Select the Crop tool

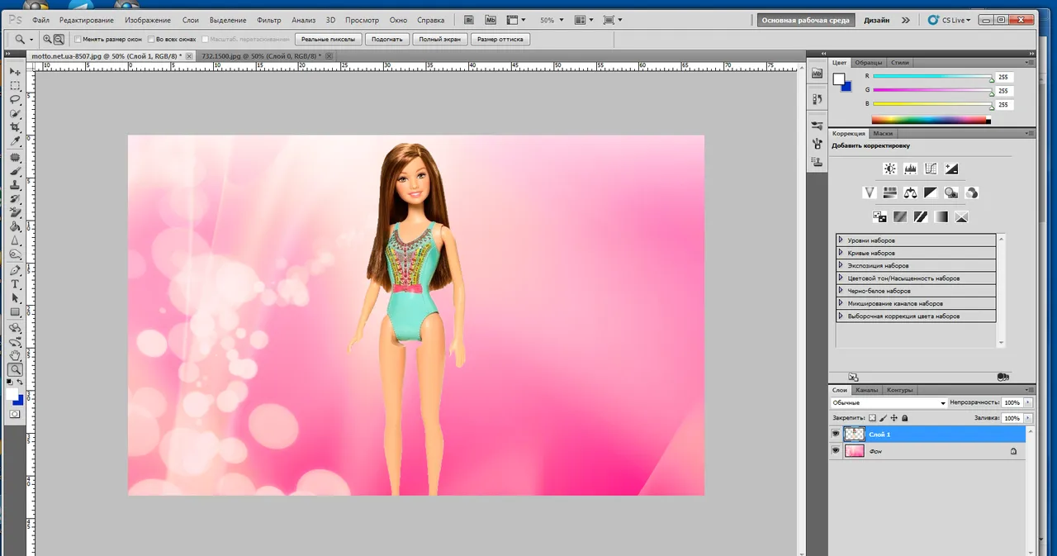(x=15, y=128)
